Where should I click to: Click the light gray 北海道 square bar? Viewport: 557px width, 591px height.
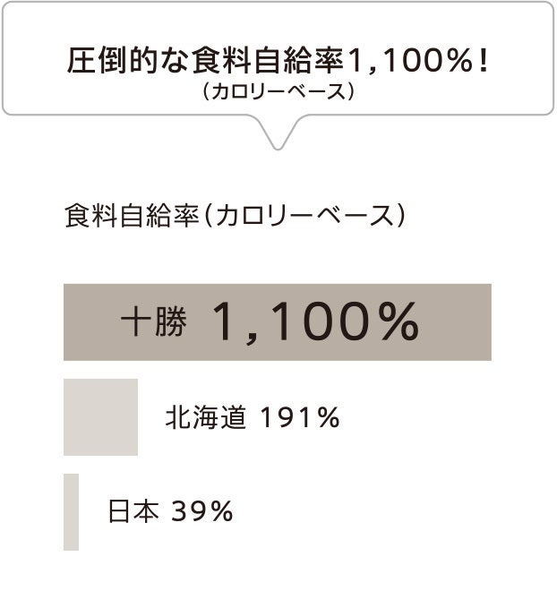click(100, 417)
